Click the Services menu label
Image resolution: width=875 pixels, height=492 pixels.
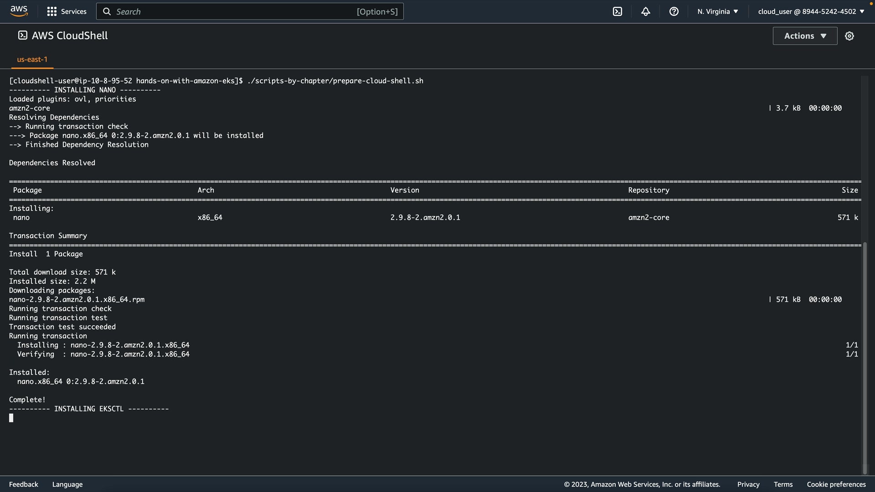coord(73,11)
